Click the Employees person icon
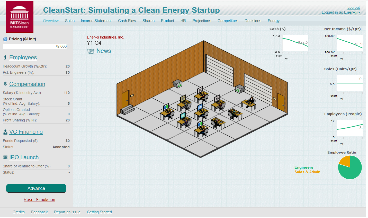The image size is (368, 218). point(5,57)
